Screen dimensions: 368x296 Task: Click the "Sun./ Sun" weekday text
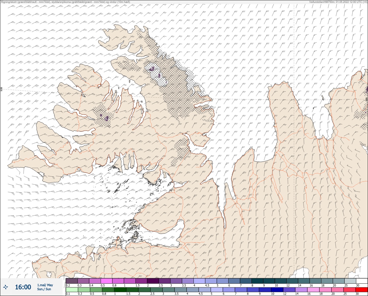[x=44, y=289]
